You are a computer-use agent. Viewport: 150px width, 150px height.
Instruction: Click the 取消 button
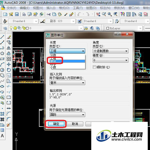pyautogui.click(x=75, y=124)
